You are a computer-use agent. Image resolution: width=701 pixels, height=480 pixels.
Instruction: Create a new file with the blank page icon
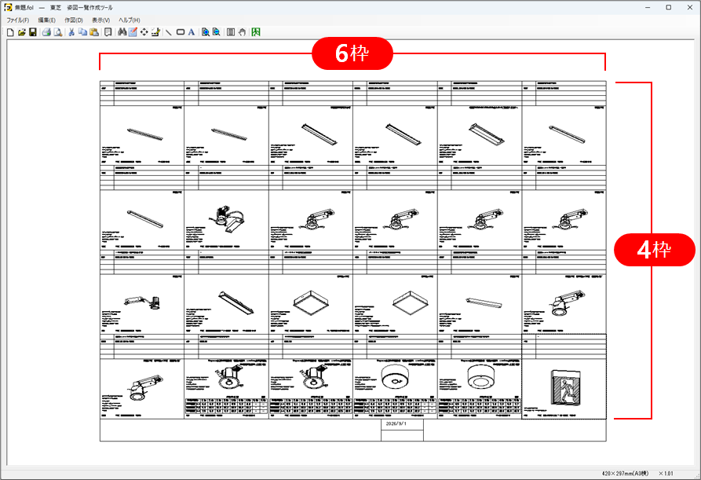(x=10, y=32)
